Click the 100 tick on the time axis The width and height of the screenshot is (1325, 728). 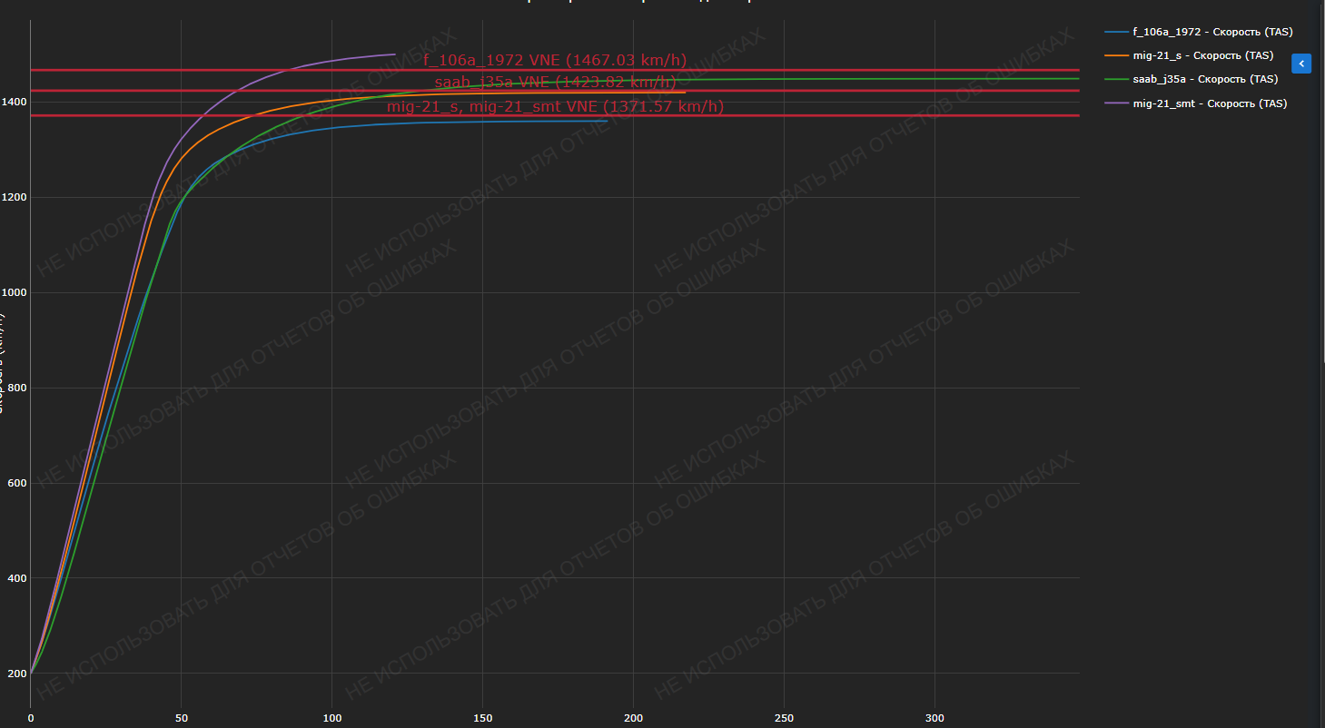pos(331,719)
